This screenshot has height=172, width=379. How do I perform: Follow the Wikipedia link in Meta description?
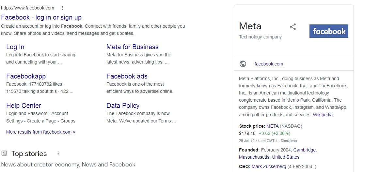click(x=323, y=115)
